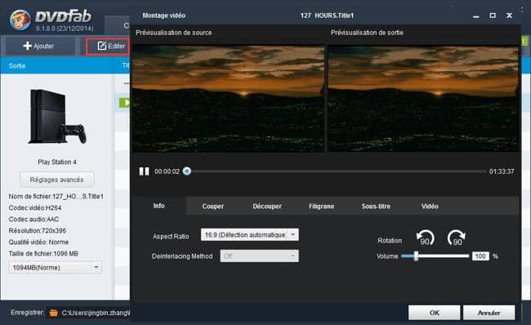Close the Montage vidéo window
Viewport: 531px width, 325px height.
[509, 16]
